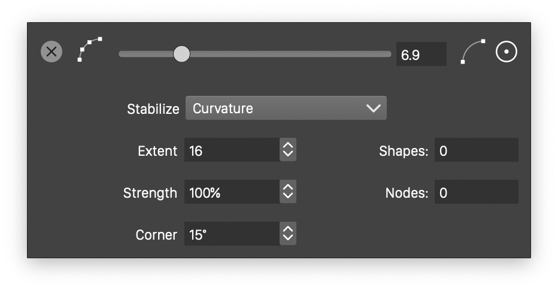Decrease Corner with the stepper down arrow
This screenshot has width=558, height=290.
[288, 238]
